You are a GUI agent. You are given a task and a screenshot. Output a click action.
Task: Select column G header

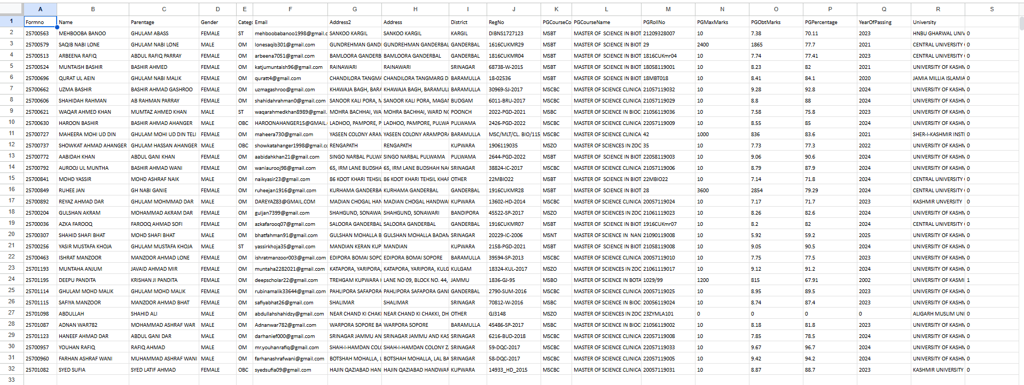(x=355, y=9)
